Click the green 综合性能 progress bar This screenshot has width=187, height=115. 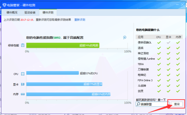[x=63, y=45]
